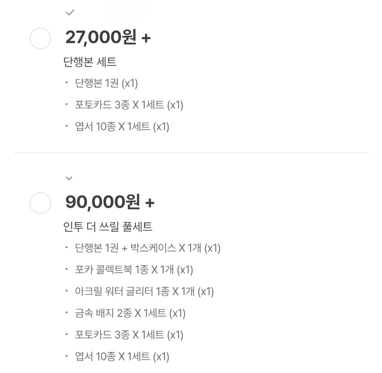This screenshot has width=382, height=373.
Task: Click 단행본 1권 + 박스케이스 item
Action: [147, 248]
